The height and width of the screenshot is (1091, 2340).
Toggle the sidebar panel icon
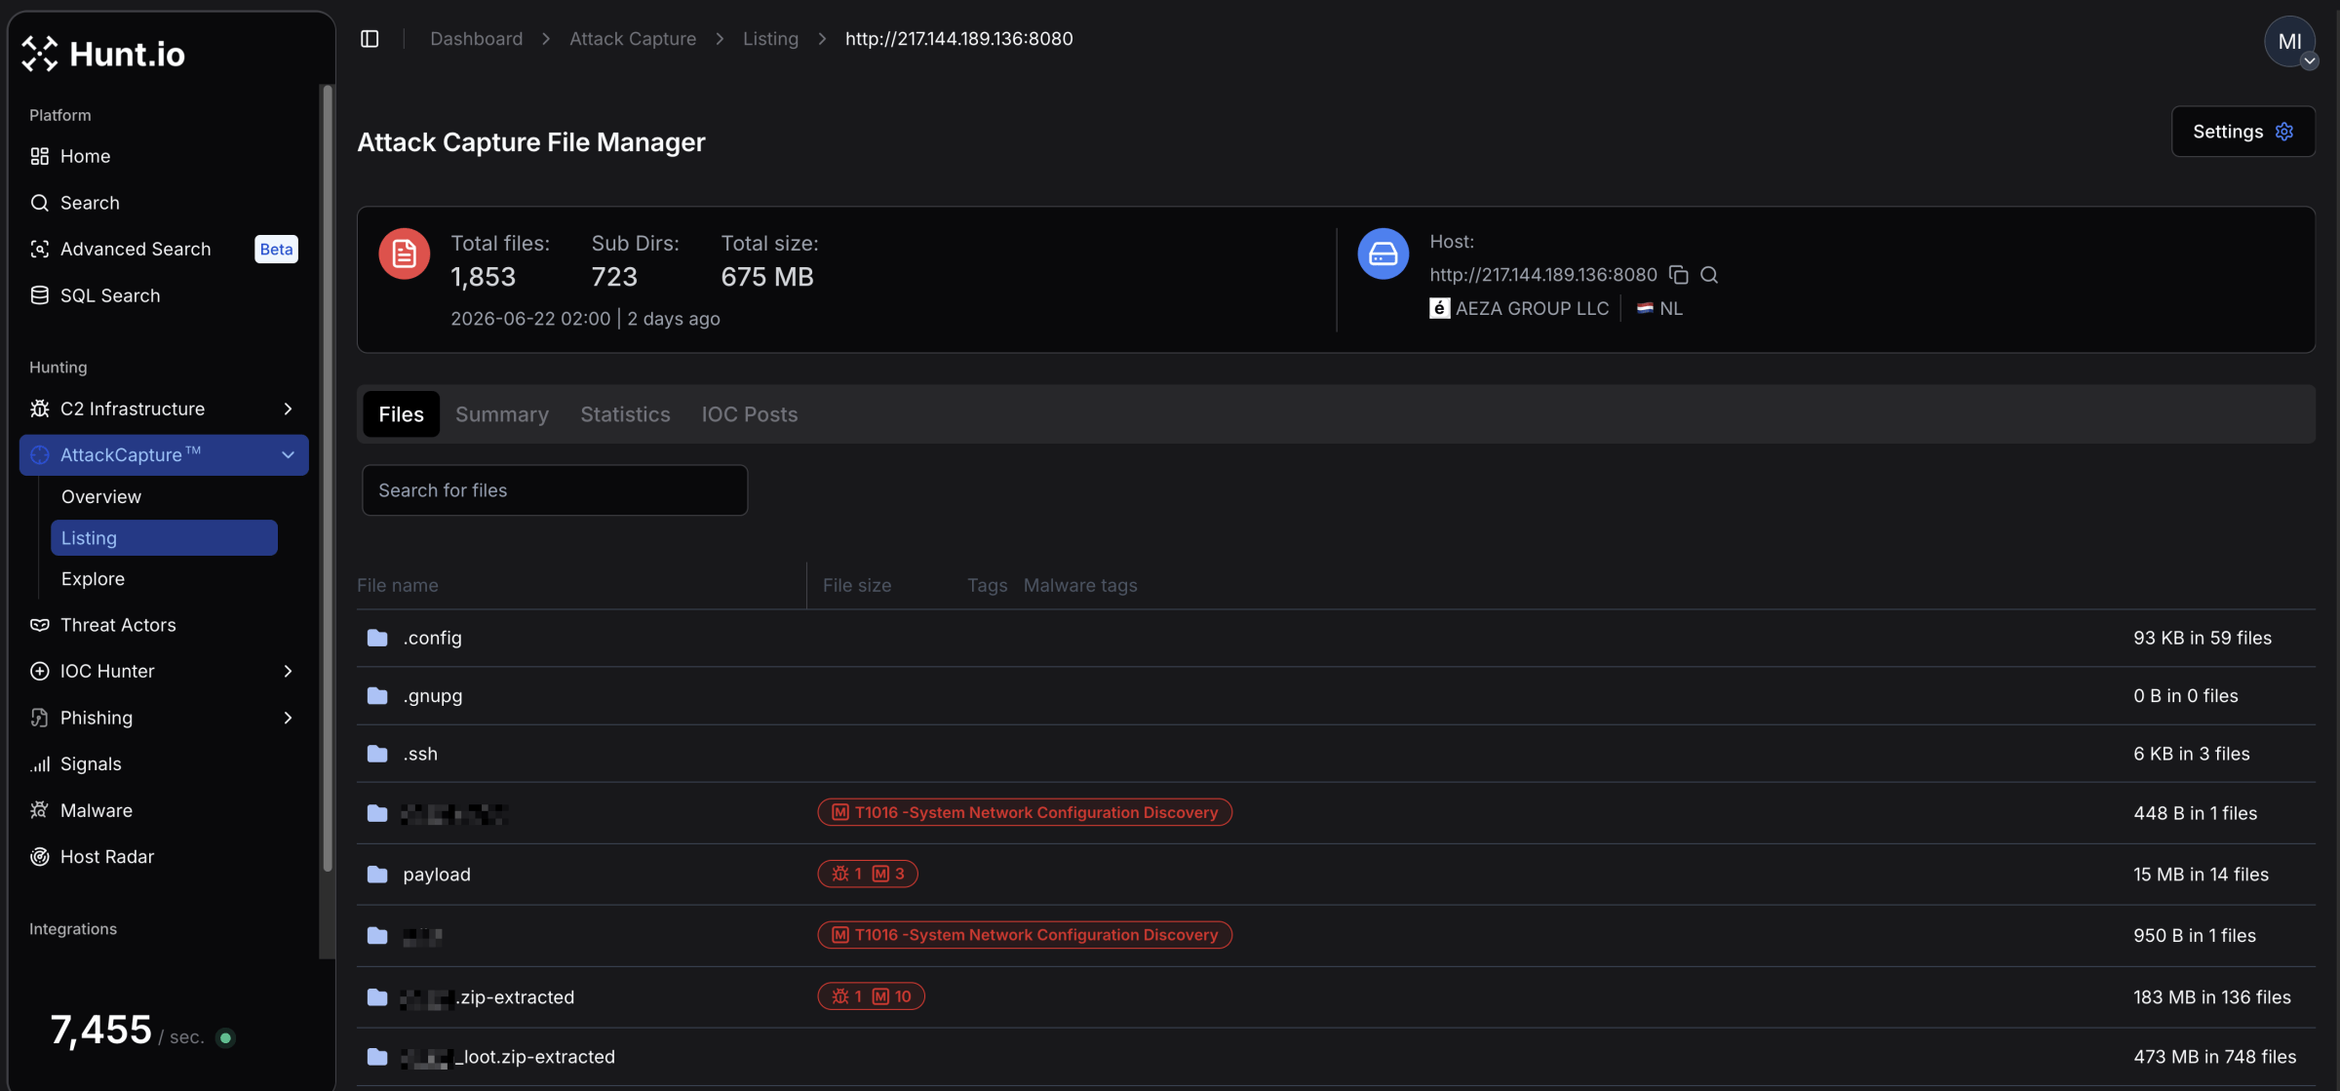pyautogui.click(x=370, y=39)
